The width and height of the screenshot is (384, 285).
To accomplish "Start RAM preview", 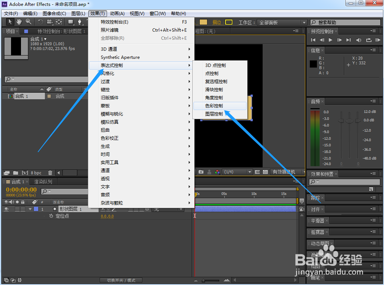I will [378, 40].
